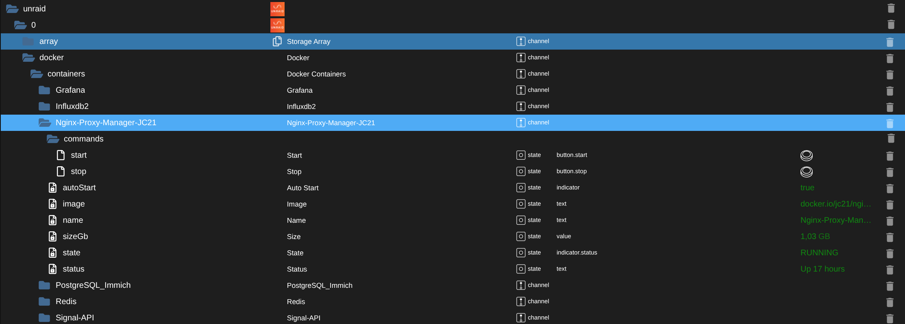This screenshot has height=324, width=905.
Task: Expand the Influxdb2 folder
Action: (x=44, y=106)
